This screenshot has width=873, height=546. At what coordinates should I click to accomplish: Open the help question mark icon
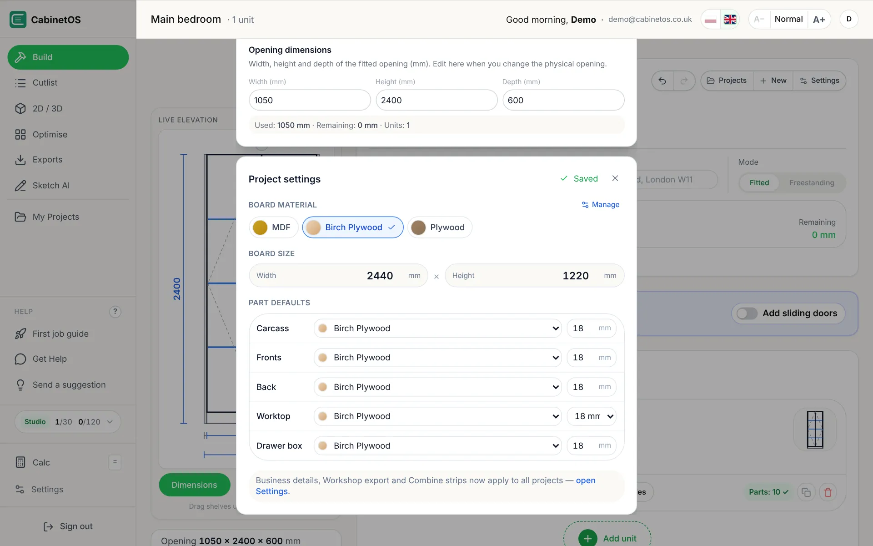click(x=115, y=312)
